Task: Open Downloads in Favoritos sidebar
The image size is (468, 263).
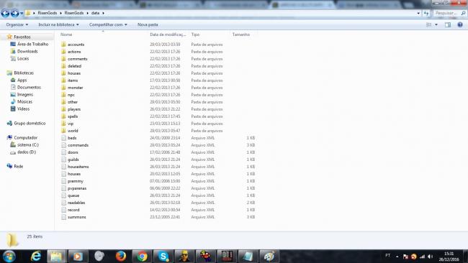Action: click(27, 51)
